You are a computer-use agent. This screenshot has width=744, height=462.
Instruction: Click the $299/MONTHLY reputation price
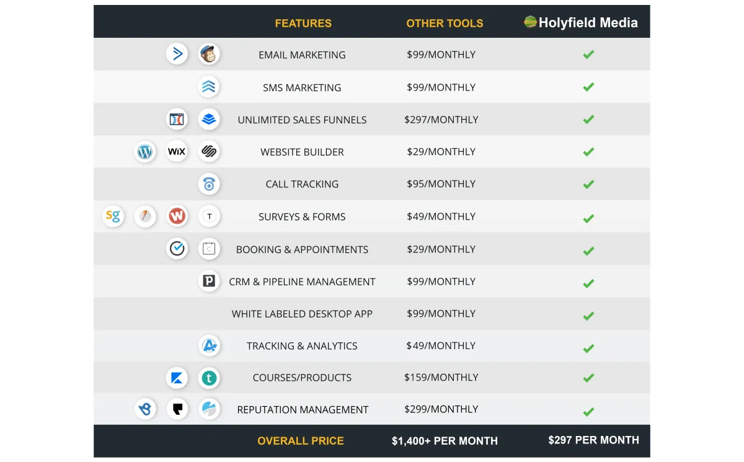(441, 409)
